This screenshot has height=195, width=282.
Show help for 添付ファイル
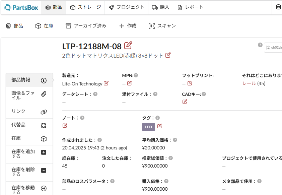click(x=155, y=94)
